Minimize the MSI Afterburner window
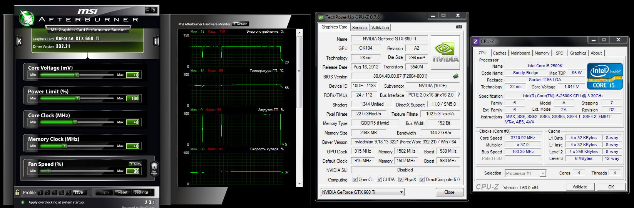Screen dimensions: 634x208 pos(147,10)
